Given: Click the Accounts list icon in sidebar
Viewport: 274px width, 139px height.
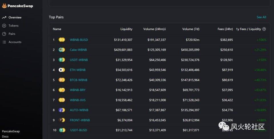Looking at the screenshot, I should tap(4, 42).
